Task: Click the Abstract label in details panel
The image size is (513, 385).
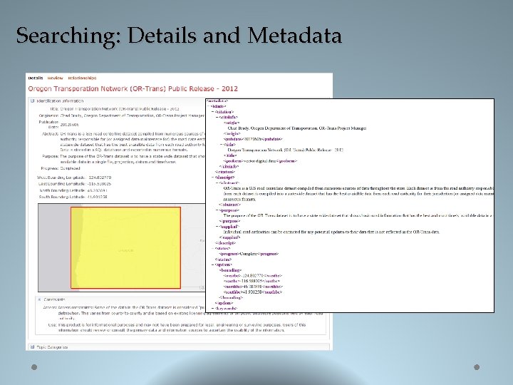Action: pos(50,134)
